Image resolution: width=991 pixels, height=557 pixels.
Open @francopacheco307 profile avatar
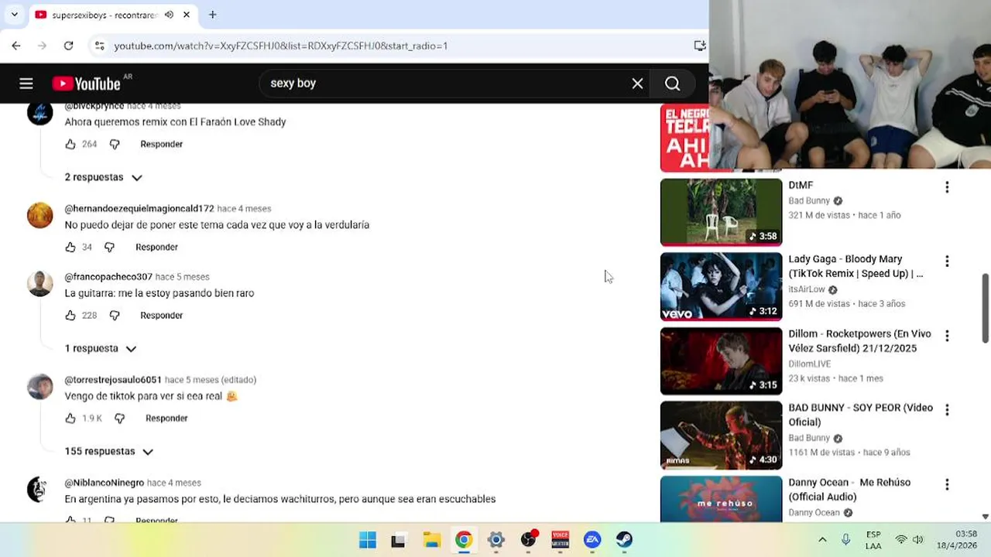click(x=39, y=284)
